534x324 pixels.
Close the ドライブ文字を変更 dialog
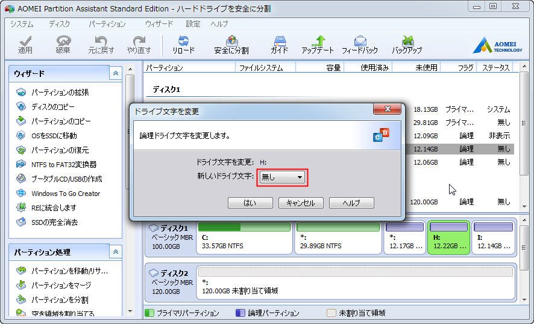(x=387, y=109)
